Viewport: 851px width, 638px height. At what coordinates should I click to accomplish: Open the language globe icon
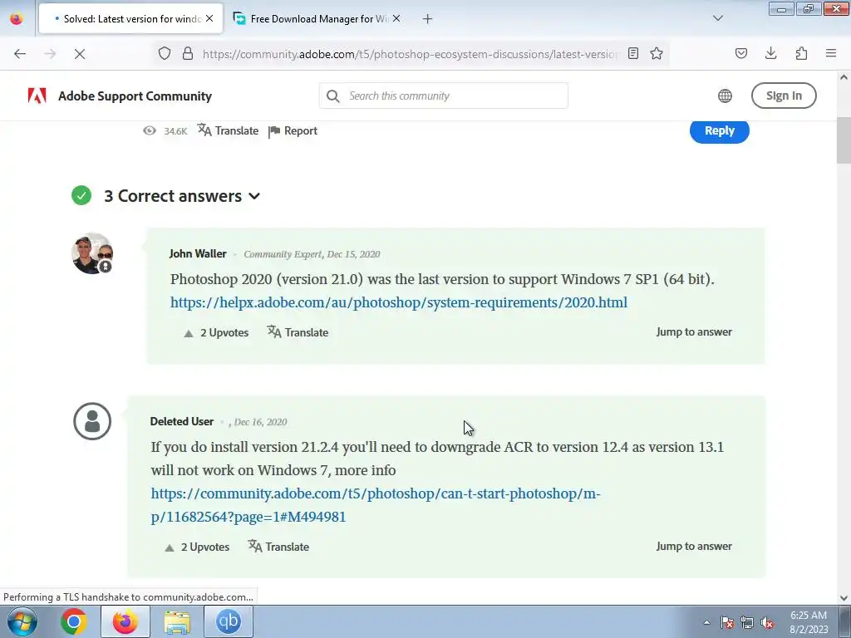coord(725,96)
